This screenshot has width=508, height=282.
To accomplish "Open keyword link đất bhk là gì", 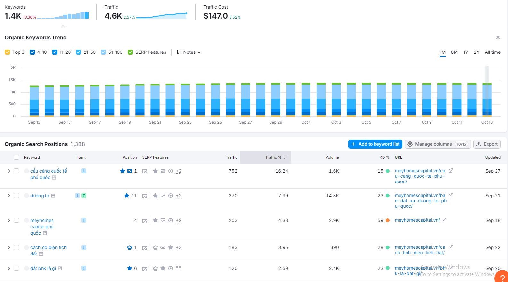I will click(x=43, y=268).
